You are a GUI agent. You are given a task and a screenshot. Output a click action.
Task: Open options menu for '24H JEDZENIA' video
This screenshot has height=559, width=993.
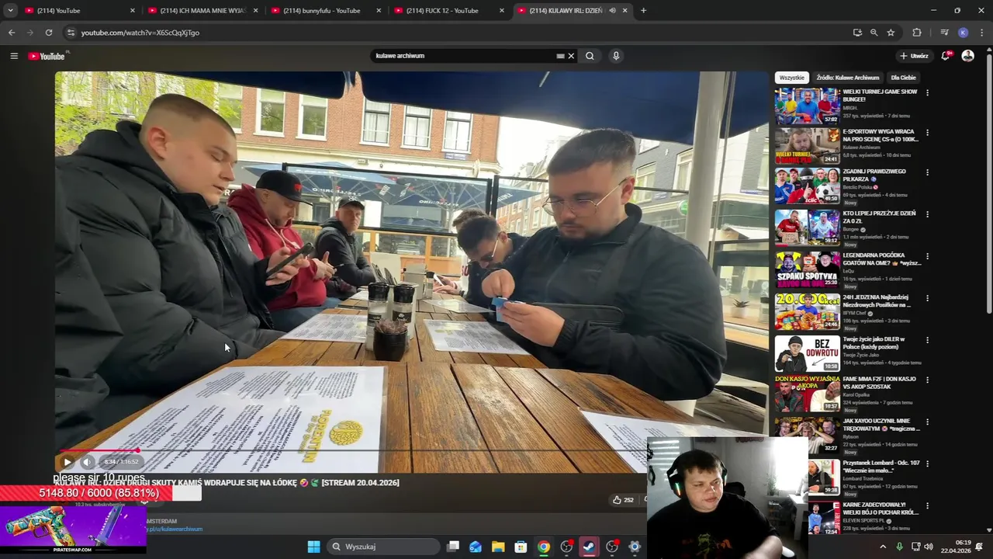(x=927, y=298)
